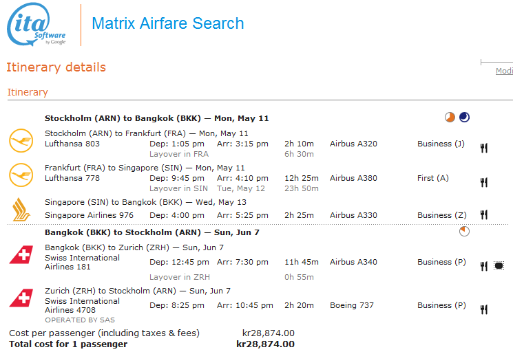
Task: Click the orange pie icon in Stockholm–Bangkok header
Action: 450,118
